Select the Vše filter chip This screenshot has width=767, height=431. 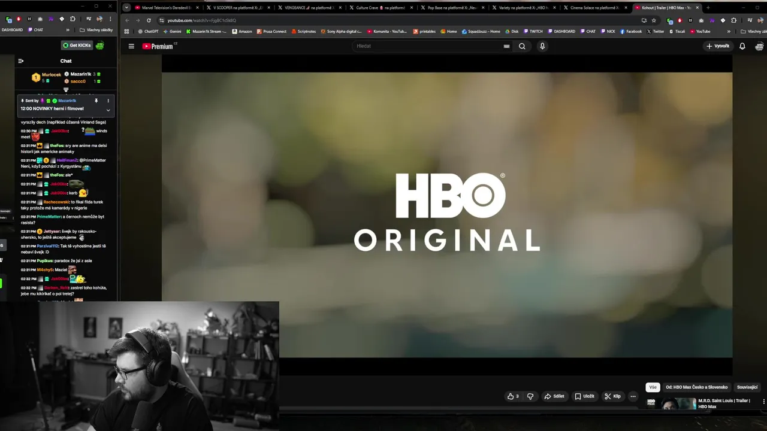(653, 387)
